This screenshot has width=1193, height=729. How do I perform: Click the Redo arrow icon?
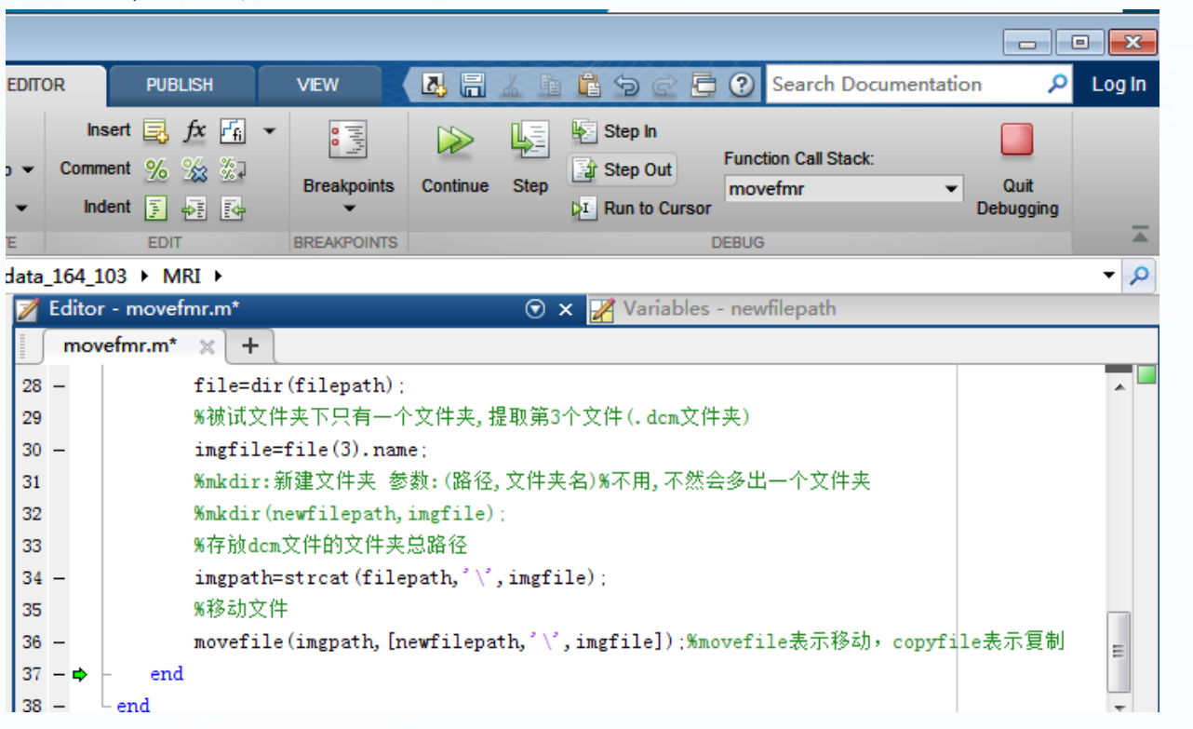tap(664, 85)
